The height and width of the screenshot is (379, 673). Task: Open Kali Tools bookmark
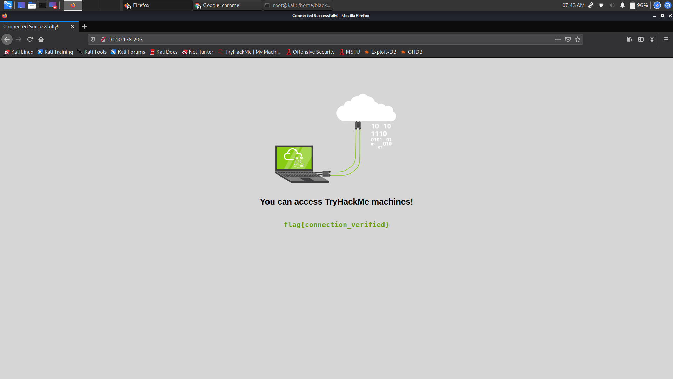[x=92, y=52]
